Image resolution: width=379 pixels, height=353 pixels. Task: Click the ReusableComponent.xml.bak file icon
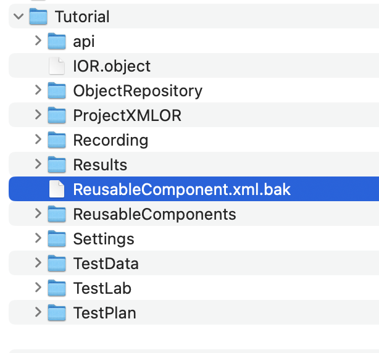[57, 189]
